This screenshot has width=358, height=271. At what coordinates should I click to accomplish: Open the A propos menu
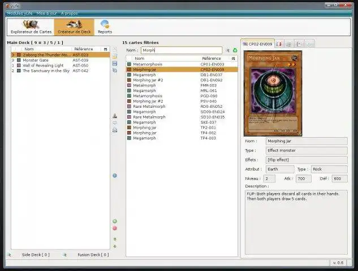69,13
